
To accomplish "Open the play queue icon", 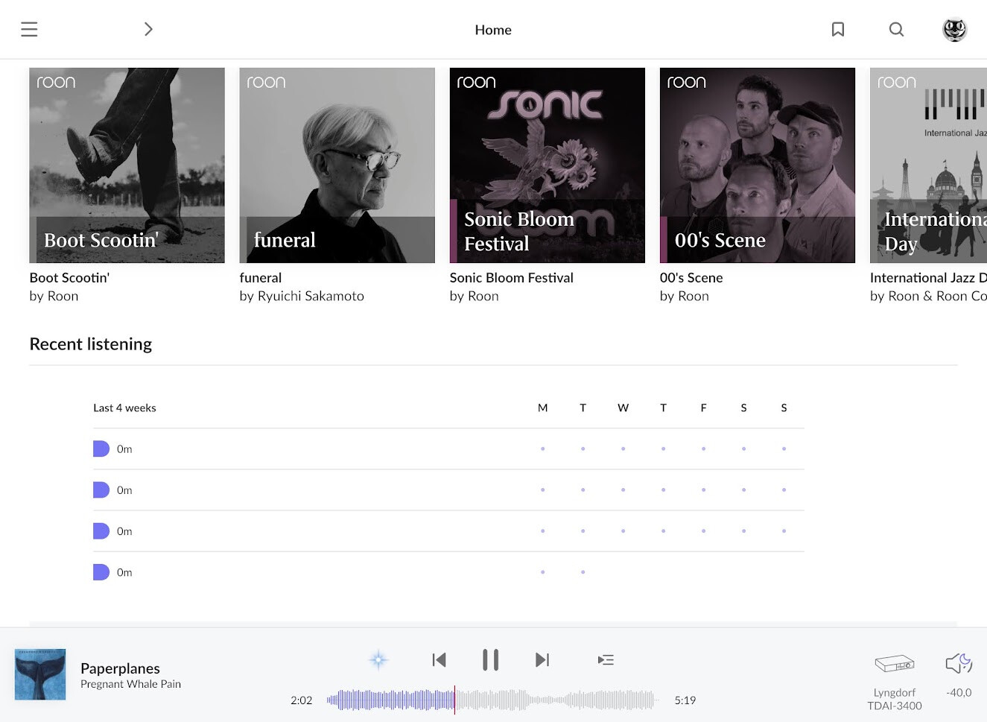I will (606, 659).
